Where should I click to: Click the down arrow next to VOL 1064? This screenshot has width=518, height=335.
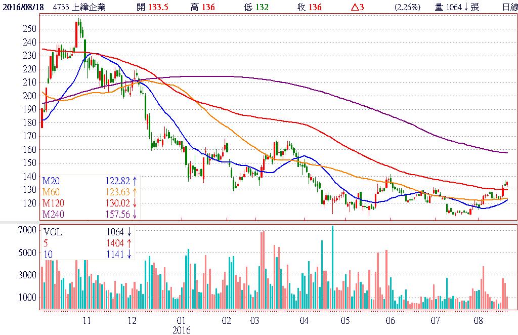[x=129, y=232]
